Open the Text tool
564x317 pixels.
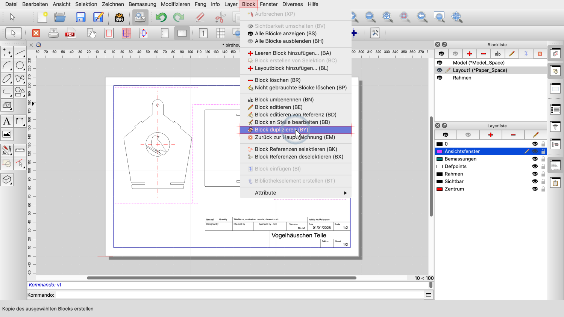tap(6, 121)
